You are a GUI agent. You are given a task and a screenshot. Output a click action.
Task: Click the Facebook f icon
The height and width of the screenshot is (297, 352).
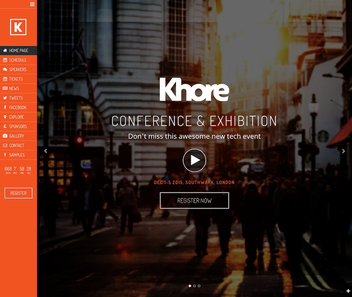click(x=5, y=107)
